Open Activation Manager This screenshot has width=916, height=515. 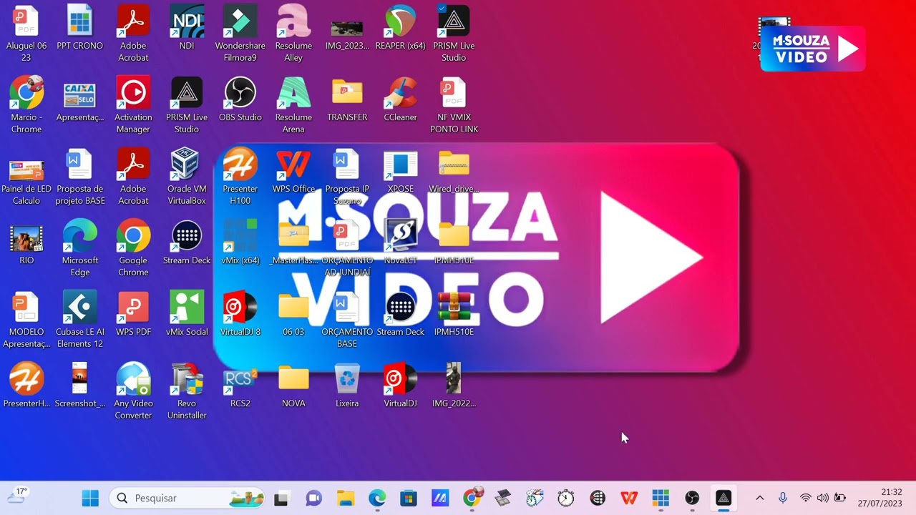[x=133, y=104]
